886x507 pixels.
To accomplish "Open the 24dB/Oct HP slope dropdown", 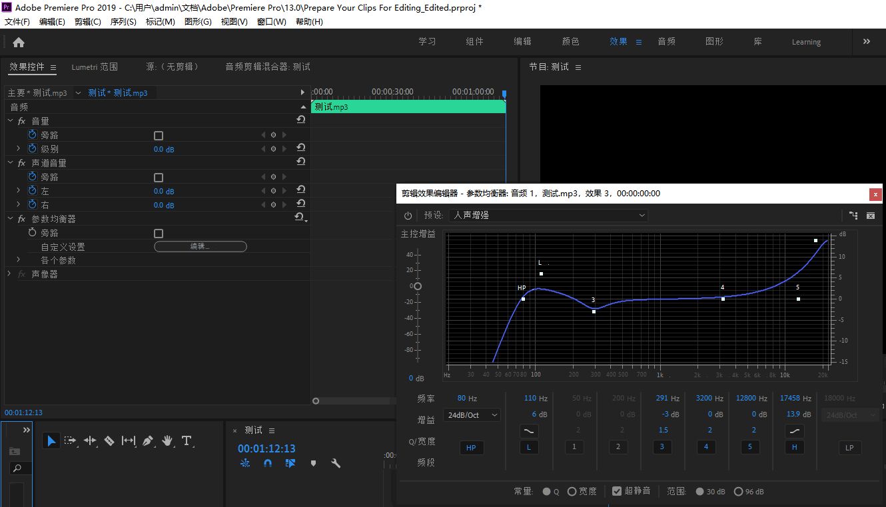I will coord(472,415).
